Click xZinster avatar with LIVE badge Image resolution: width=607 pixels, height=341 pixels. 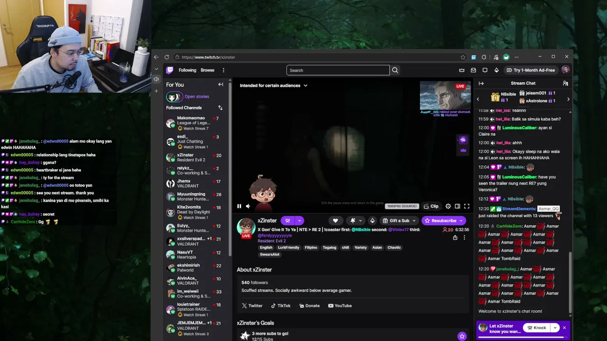coord(246,228)
